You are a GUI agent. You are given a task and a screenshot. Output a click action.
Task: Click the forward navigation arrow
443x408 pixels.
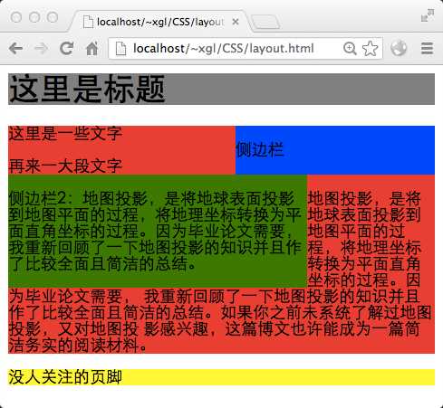click(x=42, y=48)
